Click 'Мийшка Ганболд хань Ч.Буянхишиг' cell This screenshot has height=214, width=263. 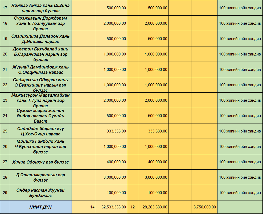(x=41, y=146)
